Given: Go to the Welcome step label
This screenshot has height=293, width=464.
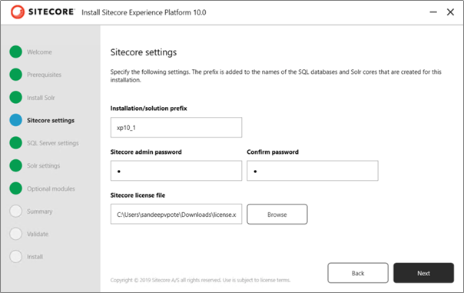Looking at the screenshot, I should 39,52.
